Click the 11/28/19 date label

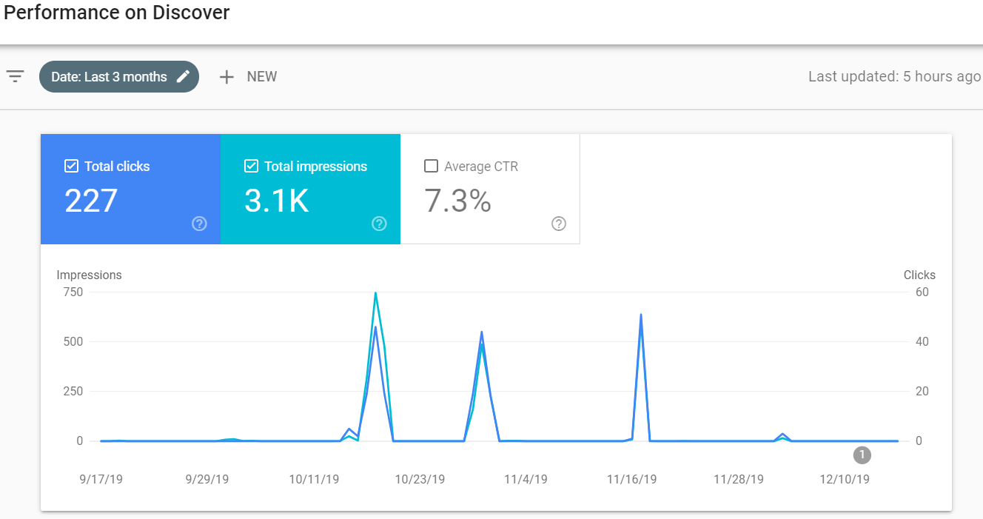coord(739,479)
